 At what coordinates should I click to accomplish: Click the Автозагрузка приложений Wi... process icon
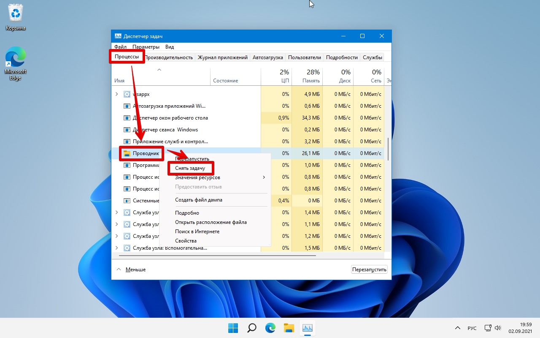[x=127, y=106]
